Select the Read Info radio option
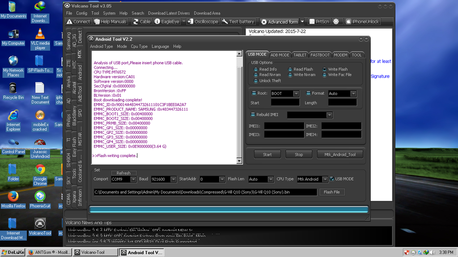The width and height of the screenshot is (458, 257). point(255,69)
